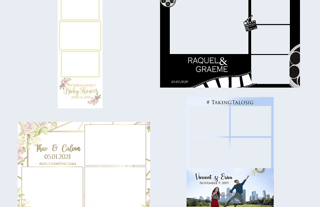Select the Thao & Calvin script title
This screenshot has width=320, height=207.
point(58,148)
